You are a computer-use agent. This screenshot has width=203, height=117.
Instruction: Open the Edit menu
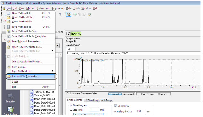[x=15, y=8]
